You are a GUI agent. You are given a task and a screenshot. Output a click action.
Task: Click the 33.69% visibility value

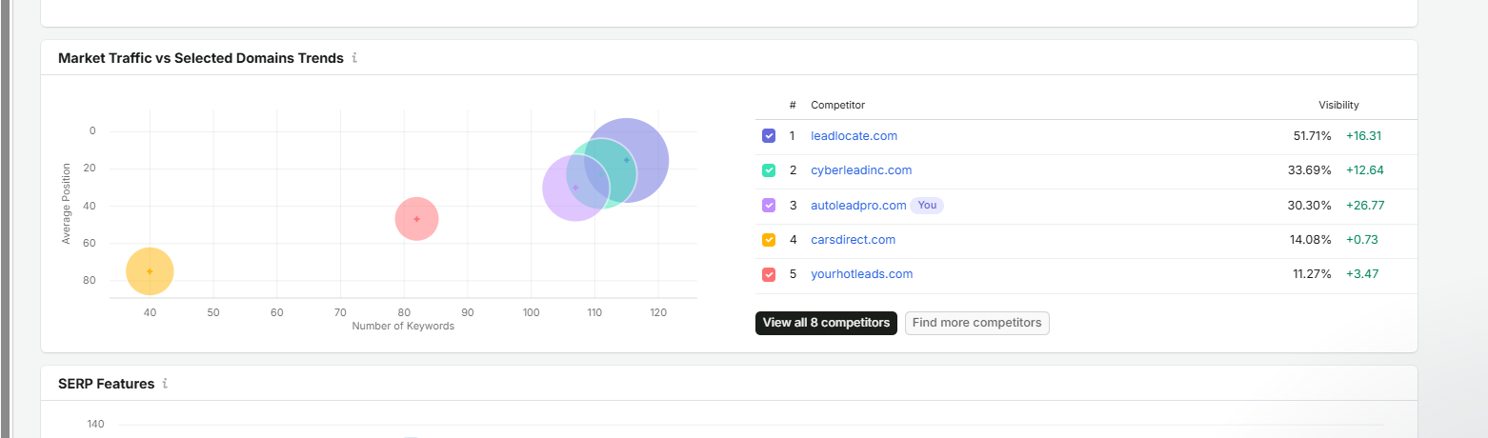tap(1309, 170)
